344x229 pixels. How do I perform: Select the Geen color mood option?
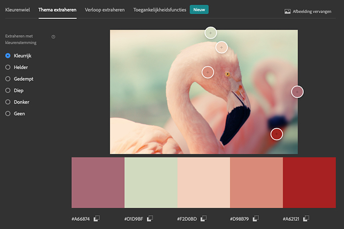pyautogui.click(x=8, y=113)
